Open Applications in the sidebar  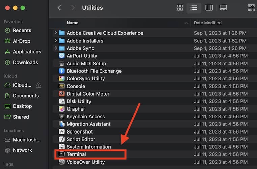(27, 52)
